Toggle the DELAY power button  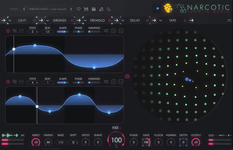[x=147, y=20]
